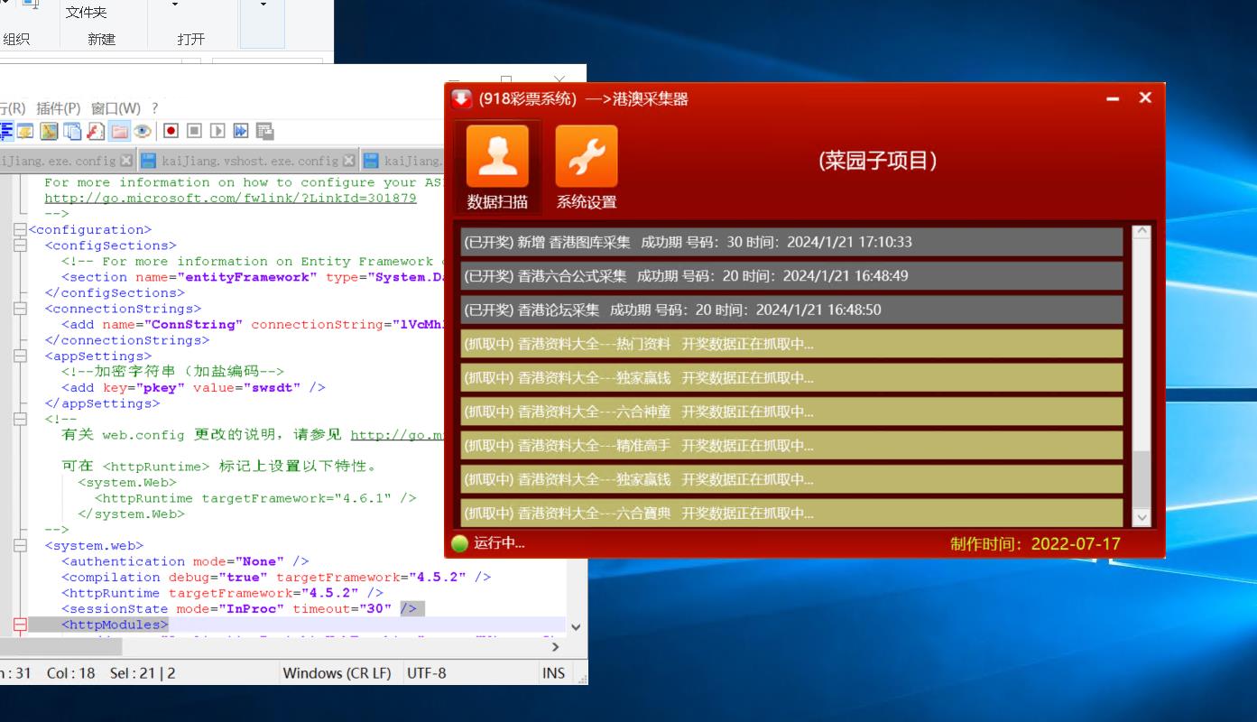Save recorded macro icon
1257x722 pixels.
pyautogui.click(x=264, y=131)
